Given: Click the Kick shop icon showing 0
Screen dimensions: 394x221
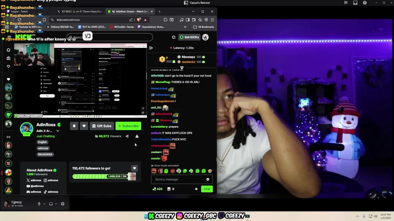Looking at the screenshot, I should pos(169,189).
